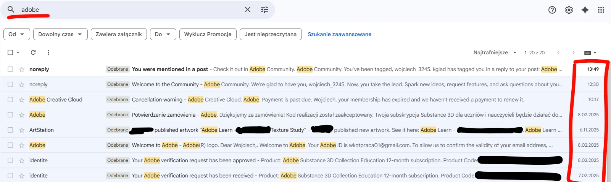Click the search magnifier icon
This screenshot has width=611, height=182.
coord(11,9)
